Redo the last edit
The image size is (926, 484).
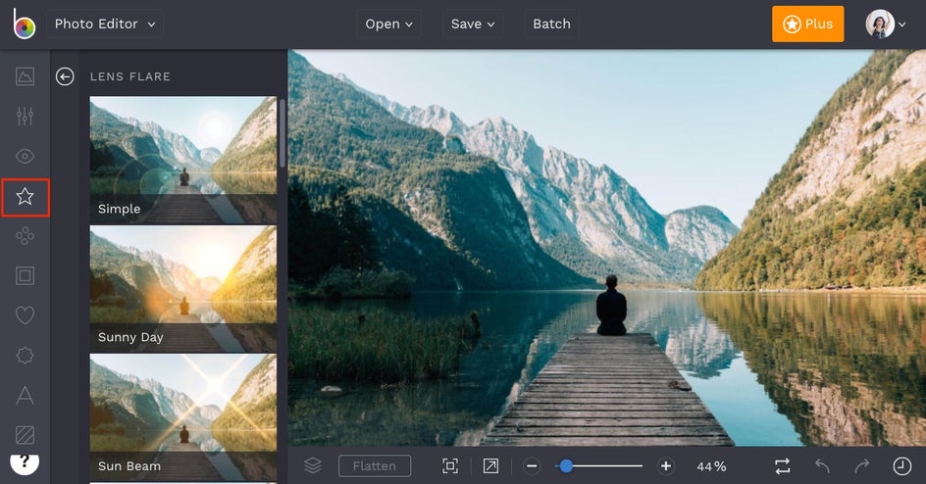pyautogui.click(x=862, y=466)
